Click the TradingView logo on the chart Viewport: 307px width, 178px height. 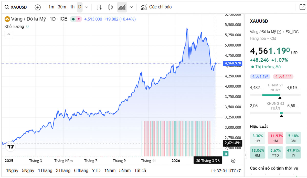tap(11, 147)
